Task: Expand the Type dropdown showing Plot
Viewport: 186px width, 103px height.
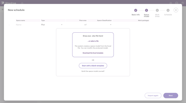Action: coord(52,25)
